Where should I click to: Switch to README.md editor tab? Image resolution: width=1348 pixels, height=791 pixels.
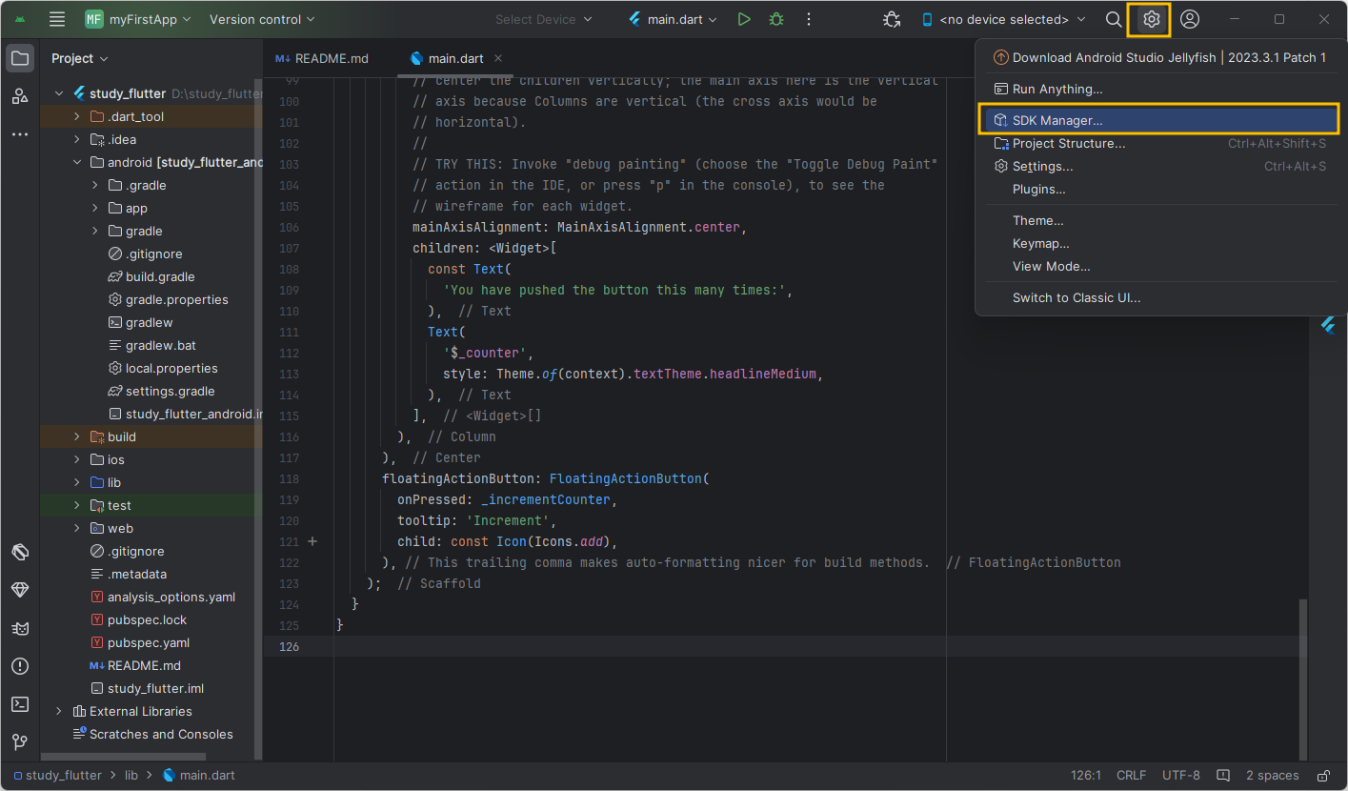pos(322,58)
